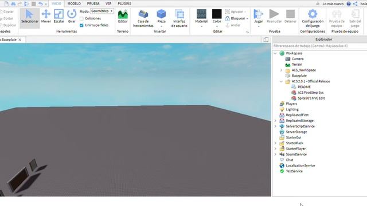Viewport: 367px width, 206px height.
Task: Toggle the viewport maximize icon
Action: (266, 39)
